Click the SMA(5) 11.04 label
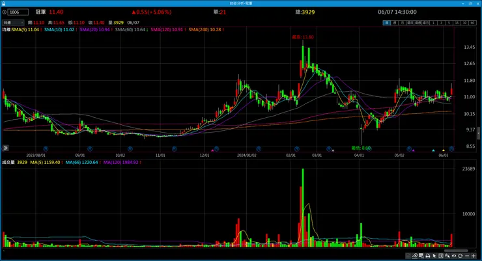This screenshot has height=261, width=482. [x=27, y=30]
